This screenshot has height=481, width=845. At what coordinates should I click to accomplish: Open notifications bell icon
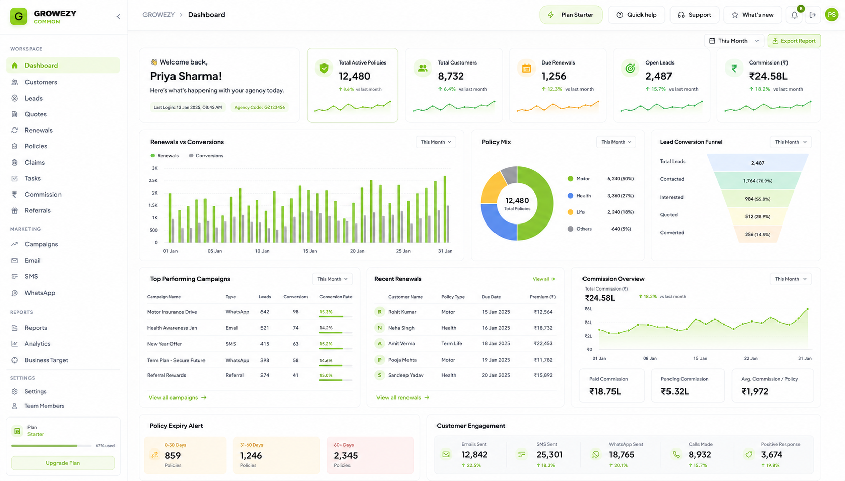pyautogui.click(x=795, y=15)
